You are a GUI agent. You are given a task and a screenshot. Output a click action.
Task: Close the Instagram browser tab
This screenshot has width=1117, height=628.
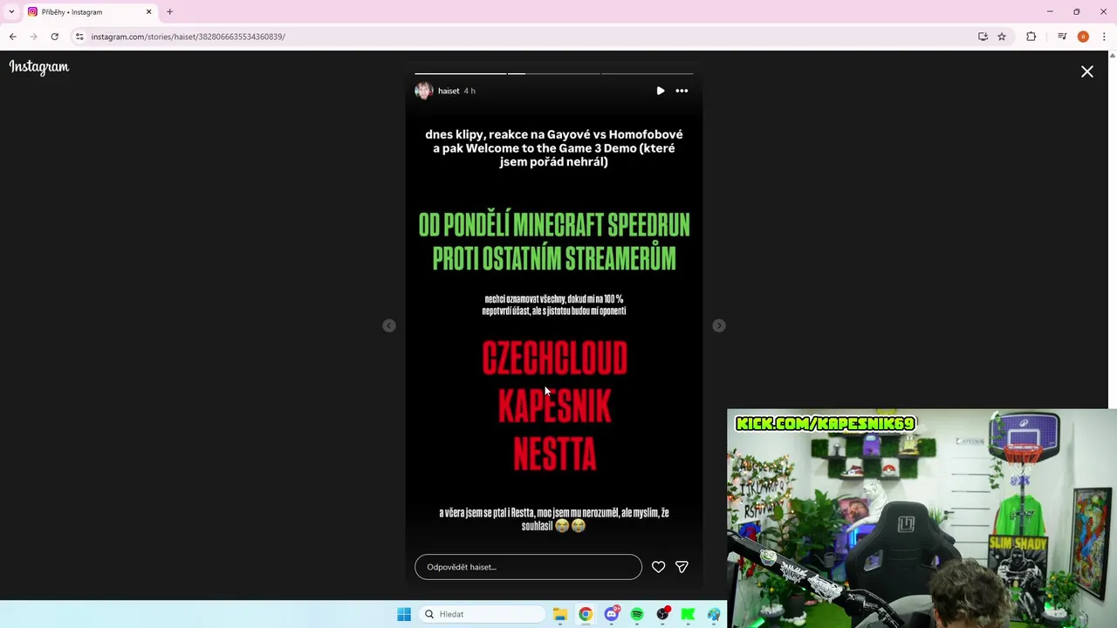(x=148, y=12)
